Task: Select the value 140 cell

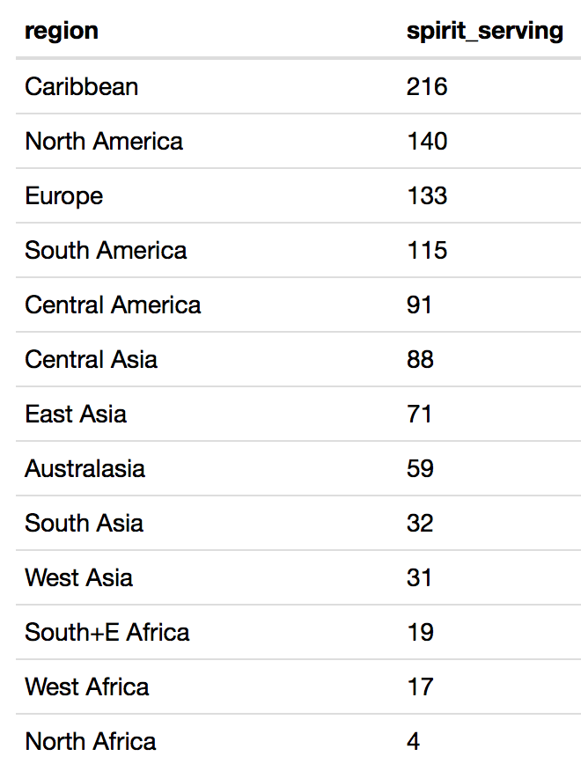Action: (427, 142)
